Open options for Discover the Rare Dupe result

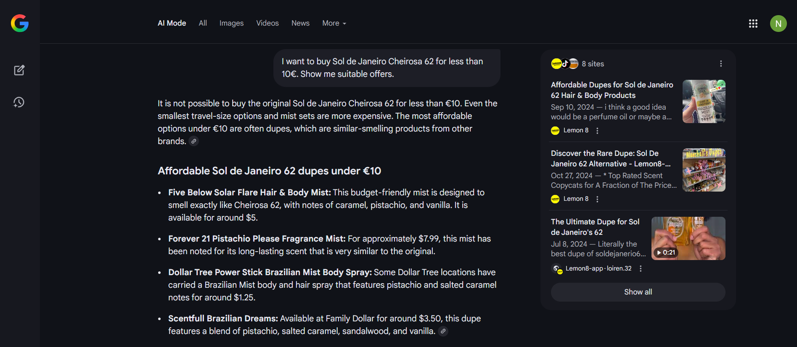597,199
